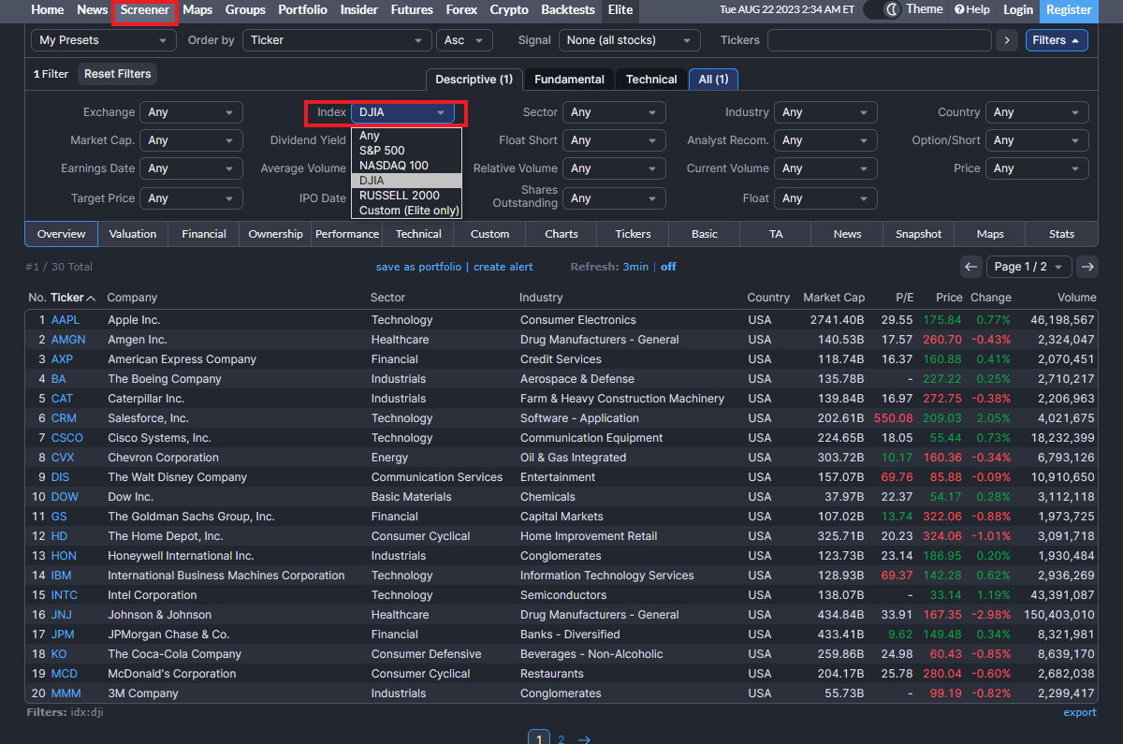Sort by the Volume column header
Viewport: 1123px width, 744px height.
pos(1076,298)
